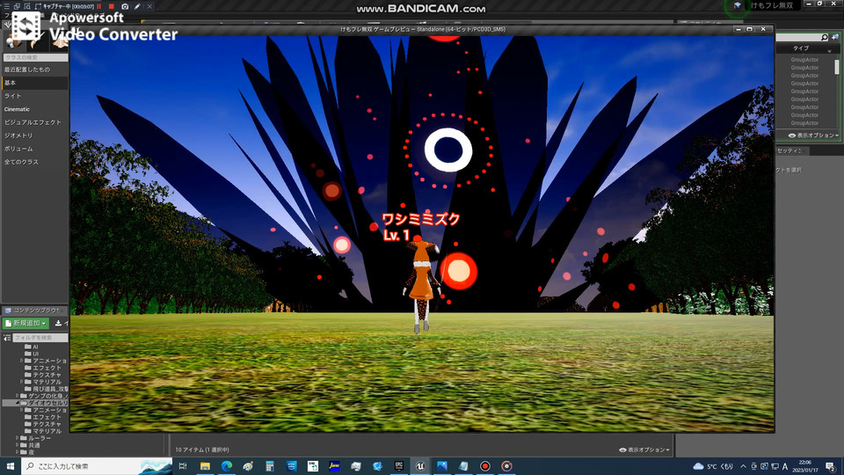This screenshot has width=844, height=475.
Task: Open the 新規追加 dropdown button
Action: click(x=25, y=323)
